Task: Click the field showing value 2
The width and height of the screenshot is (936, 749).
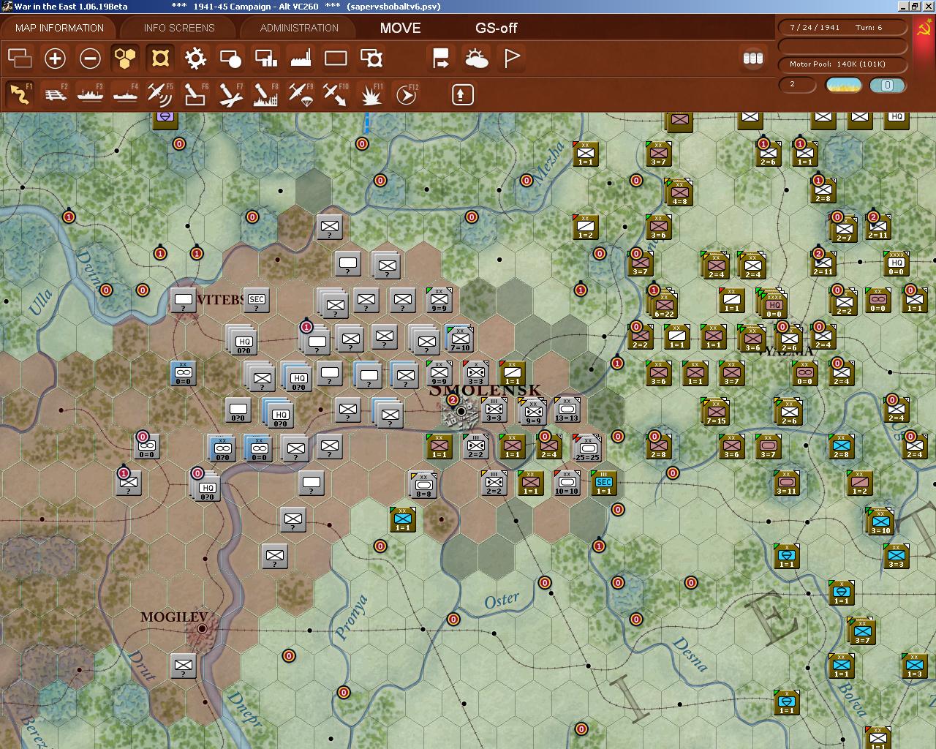Action: coord(798,85)
